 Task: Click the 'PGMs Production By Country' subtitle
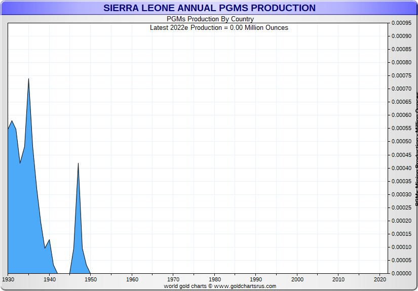tap(210, 19)
